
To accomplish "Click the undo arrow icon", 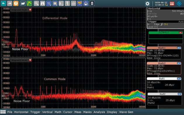I will (x=4, y=4).
